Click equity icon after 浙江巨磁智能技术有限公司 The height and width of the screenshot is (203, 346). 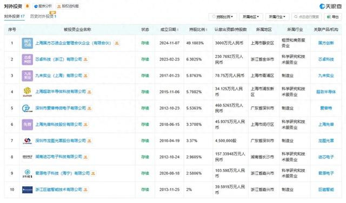pos(85,190)
